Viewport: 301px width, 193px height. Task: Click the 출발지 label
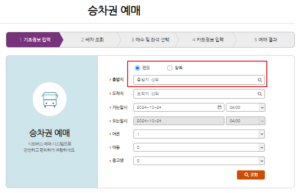pos(118,79)
